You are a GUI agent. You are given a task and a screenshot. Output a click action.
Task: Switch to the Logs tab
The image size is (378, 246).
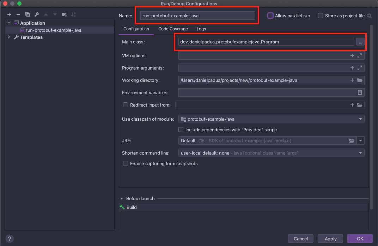pos(201,29)
